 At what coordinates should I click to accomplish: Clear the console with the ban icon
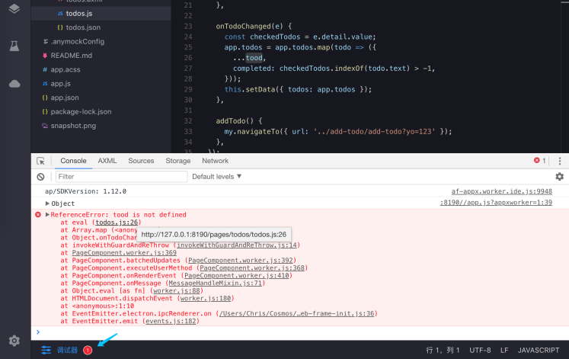(x=40, y=177)
